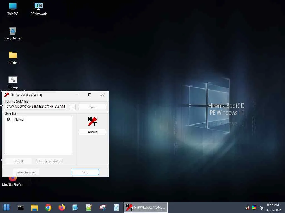Open green chart notepad taskbar icon
Viewport: 285px width, 213px height.
[89, 207]
